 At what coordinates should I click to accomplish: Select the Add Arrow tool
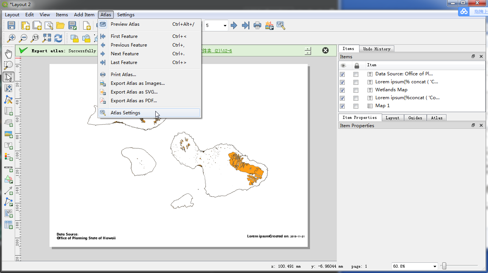[8, 190]
